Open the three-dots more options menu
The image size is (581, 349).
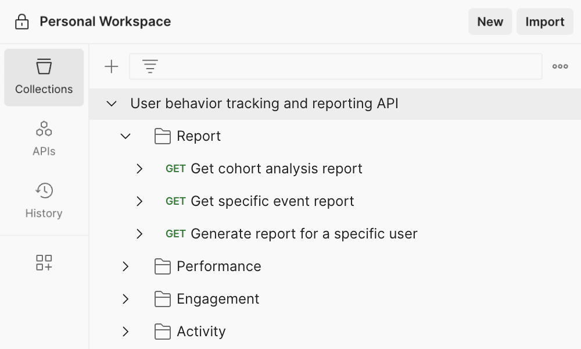tap(560, 67)
